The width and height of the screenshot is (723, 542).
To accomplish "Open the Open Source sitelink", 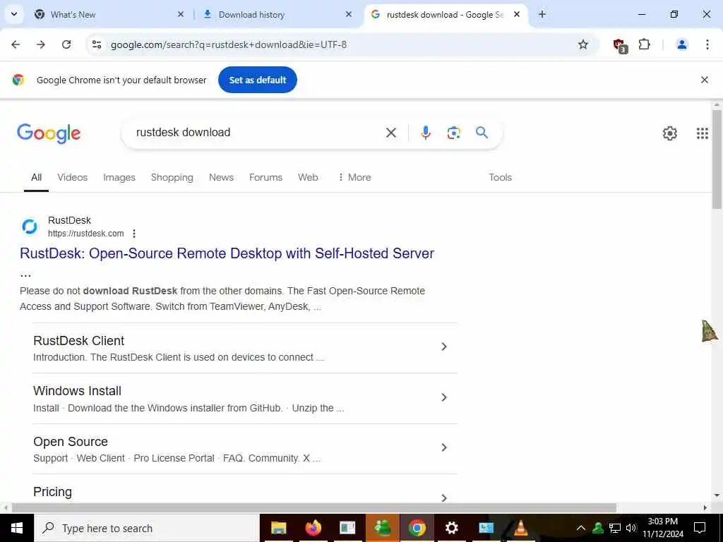I will coord(71,442).
